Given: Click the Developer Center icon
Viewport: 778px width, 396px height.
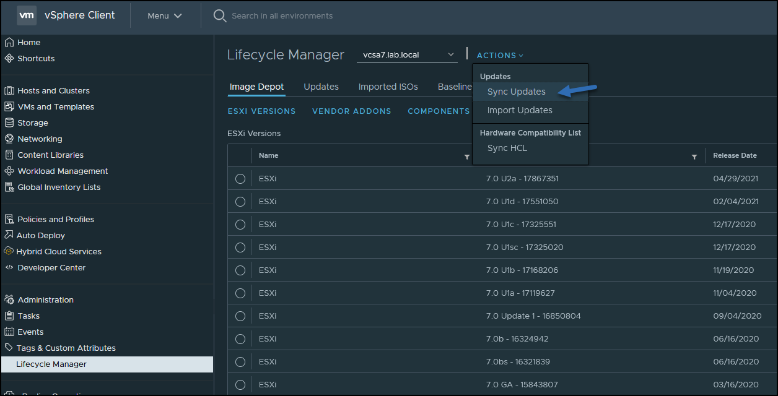Looking at the screenshot, I should (9, 267).
